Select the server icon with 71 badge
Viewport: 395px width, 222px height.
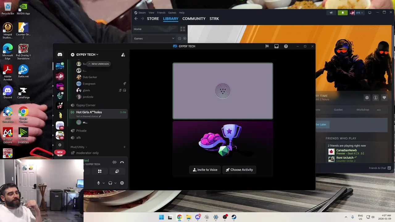[60, 125]
